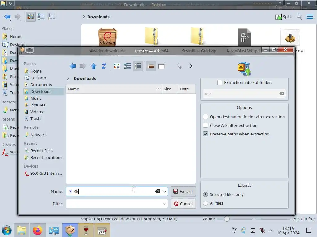Switch Extract dialog to detailed view

tap(138, 66)
